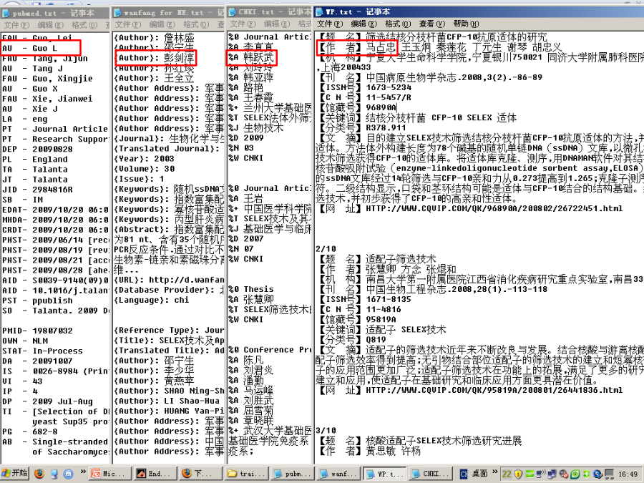Click ISSN value 1673-5234 in WP.txt
Screen dimensions: 644x483
coord(389,87)
